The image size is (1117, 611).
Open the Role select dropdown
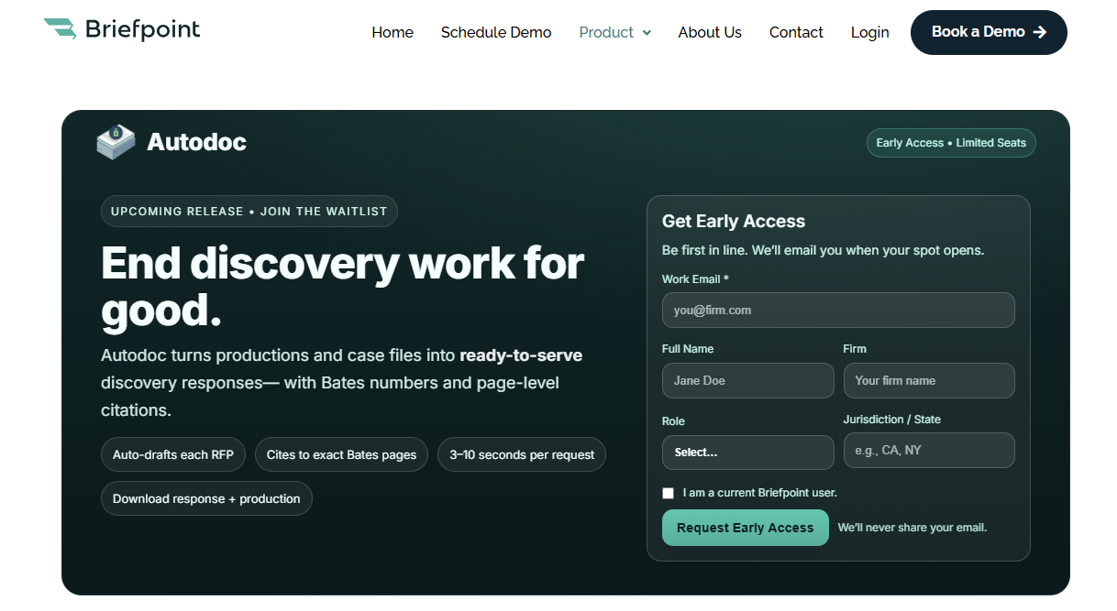tap(747, 453)
